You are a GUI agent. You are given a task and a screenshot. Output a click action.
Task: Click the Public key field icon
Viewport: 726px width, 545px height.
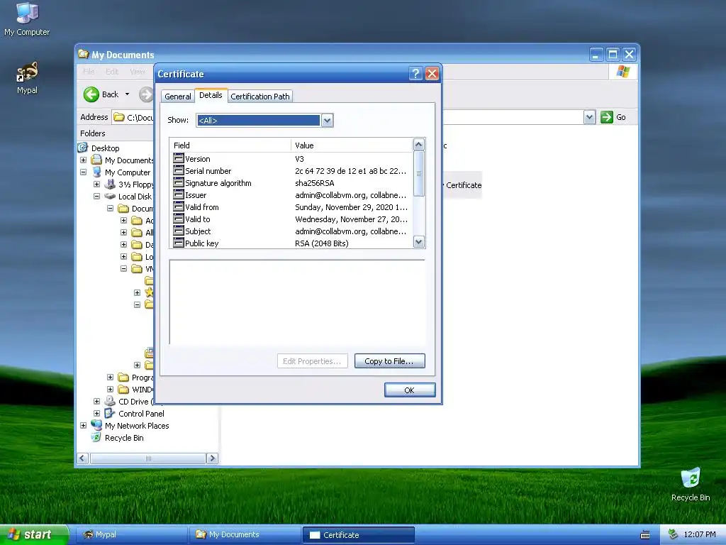pyautogui.click(x=179, y=243)
